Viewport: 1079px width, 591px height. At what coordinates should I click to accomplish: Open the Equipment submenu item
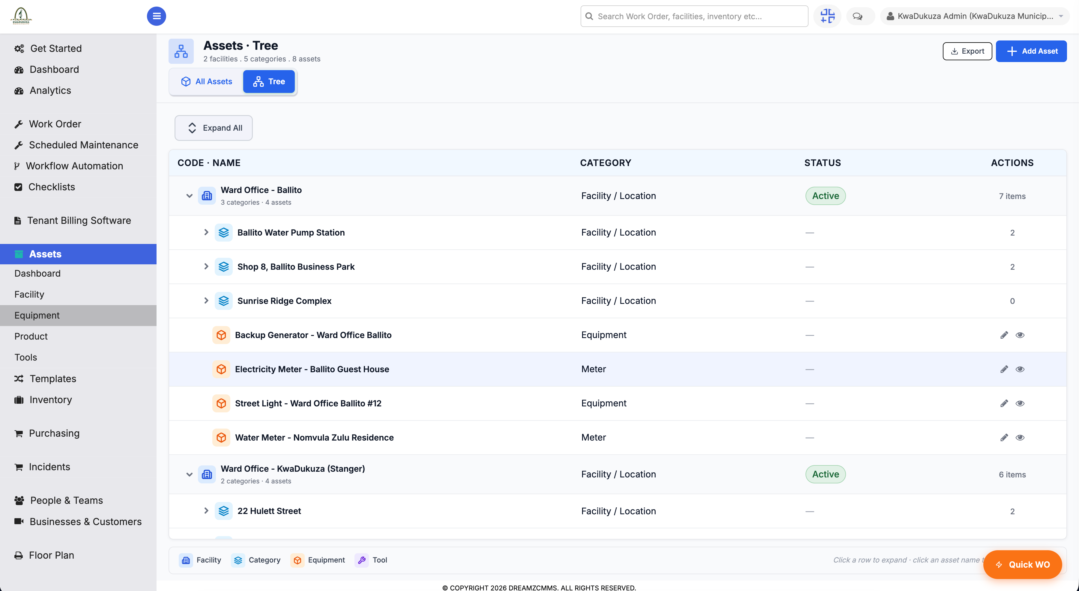tap(78, 315)
